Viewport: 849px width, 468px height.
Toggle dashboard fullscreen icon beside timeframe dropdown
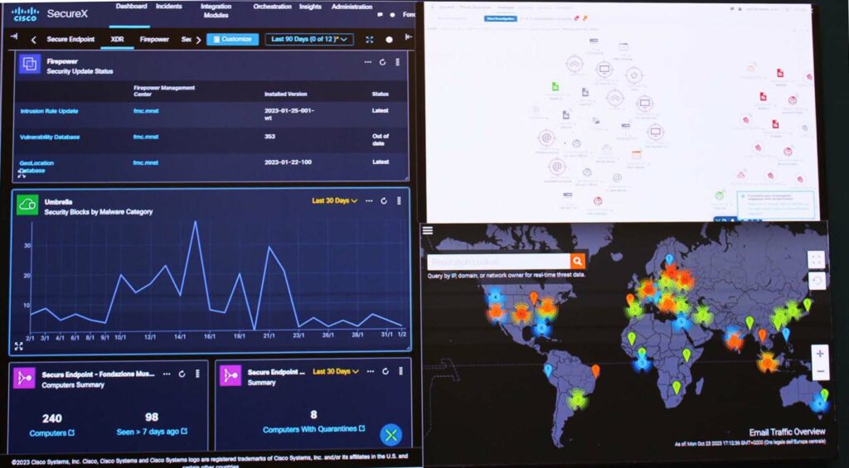pyautogui.click(x=369, y=40)
